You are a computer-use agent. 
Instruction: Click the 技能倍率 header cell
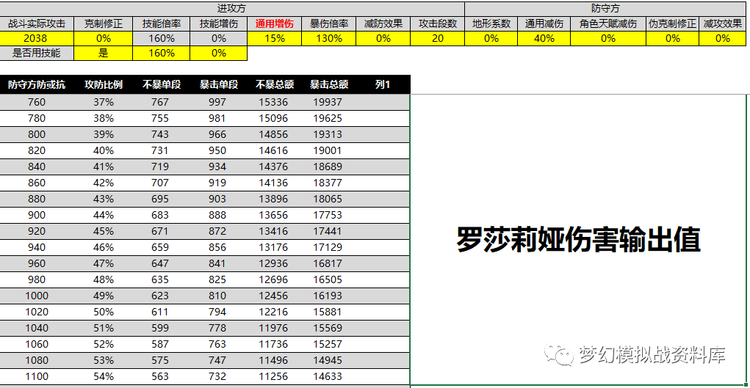(x=161, y=24)
